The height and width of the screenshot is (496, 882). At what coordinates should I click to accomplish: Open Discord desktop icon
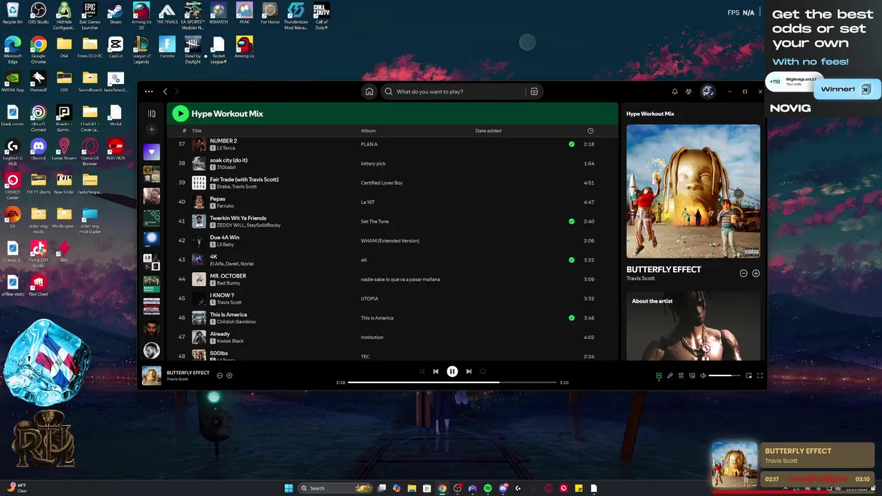click(x=39, y=149)
